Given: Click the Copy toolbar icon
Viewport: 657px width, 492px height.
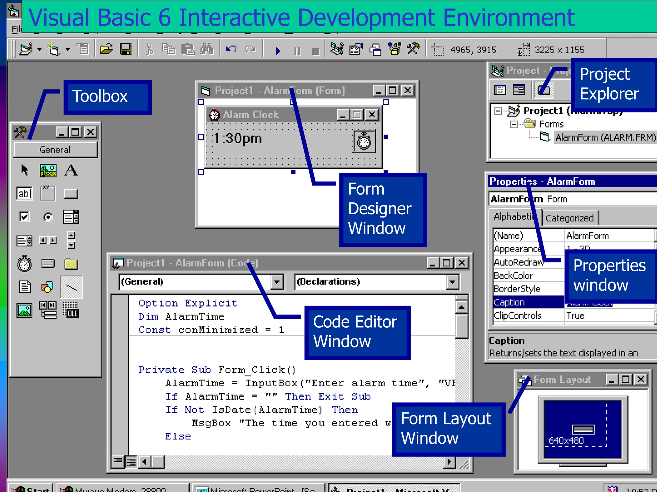Looking at the screenshot, I should 168,50.
